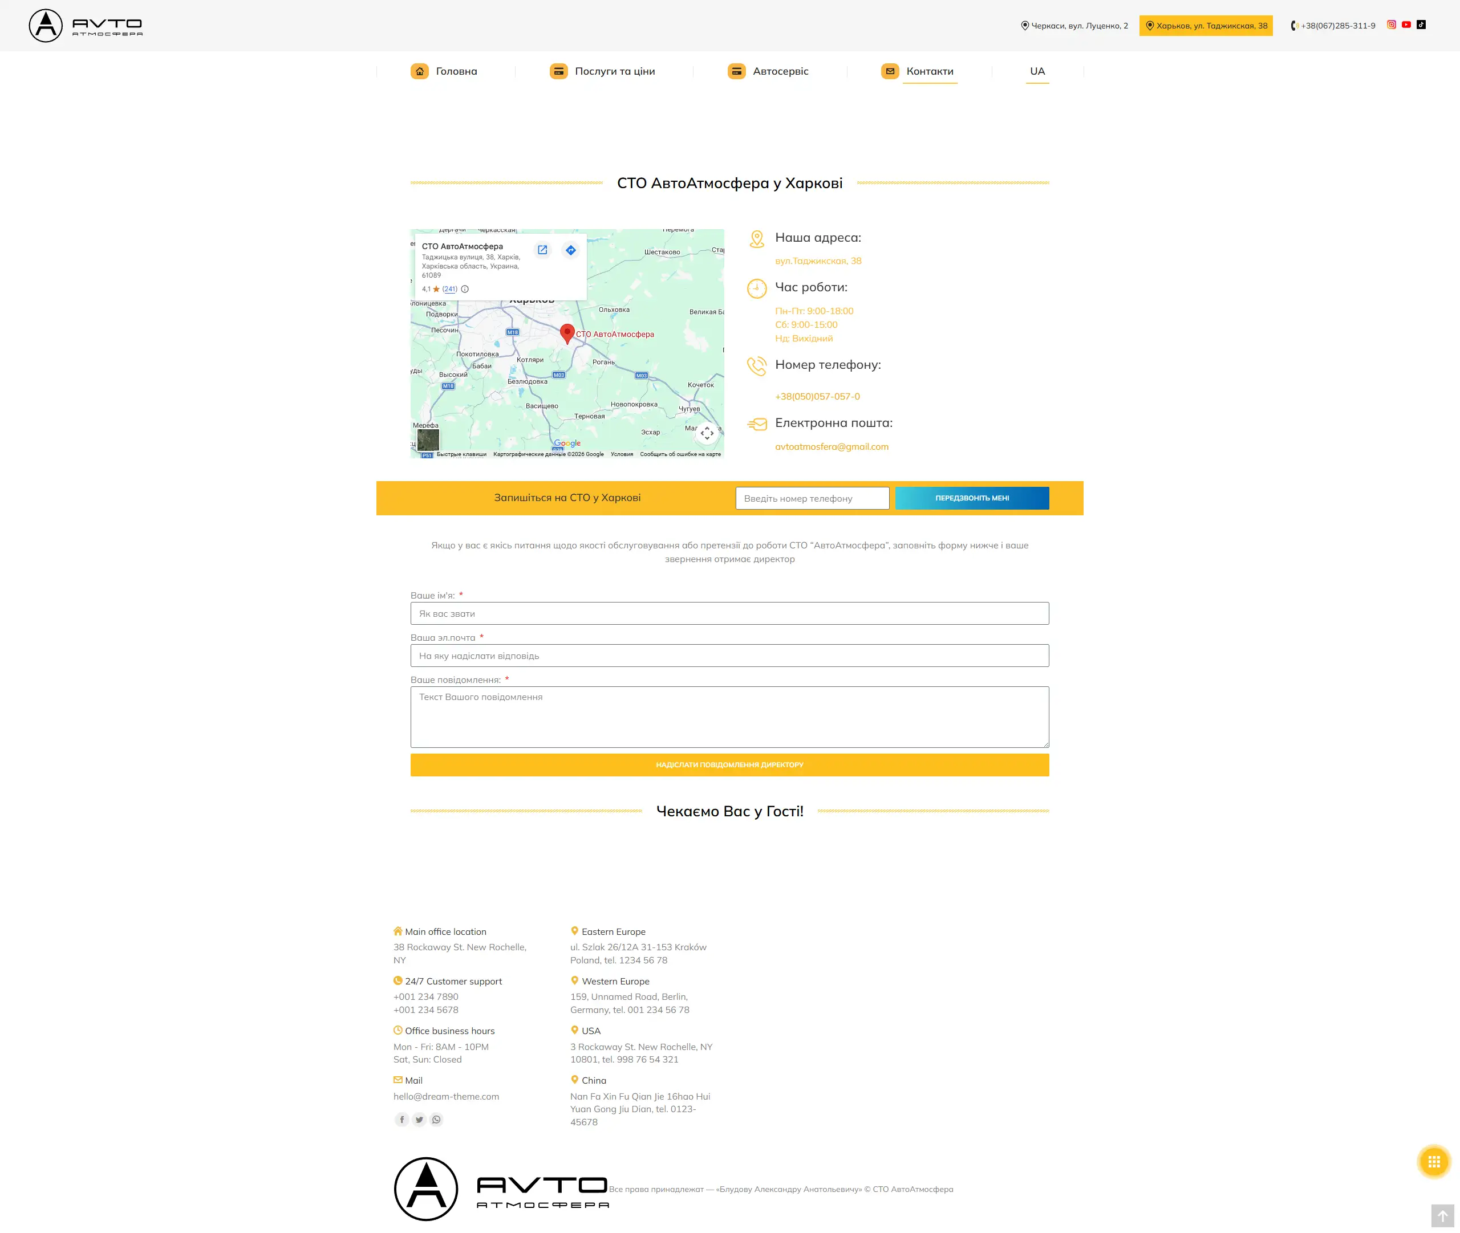The image size is (1460, 1233).
Task: Click hello@dream-theme.com in footer
Action: [446, 1097]
